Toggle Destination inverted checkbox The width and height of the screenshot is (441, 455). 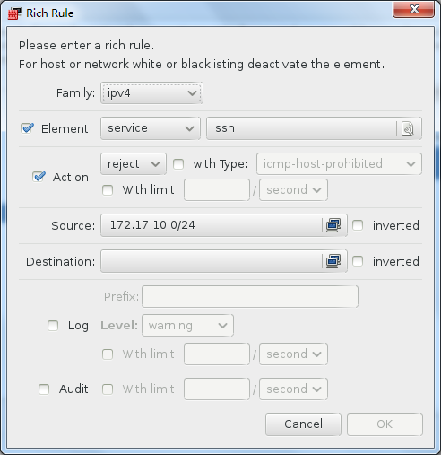pos(358,261)
